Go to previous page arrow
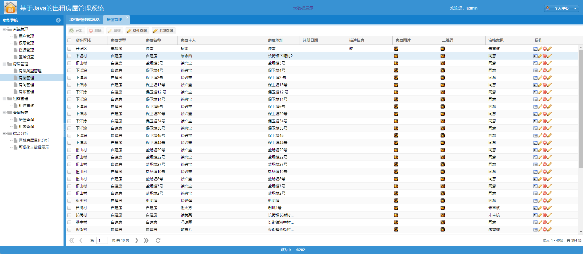This screenshot has width=583, height=254. pyautogui.click(x=81, y=240)
